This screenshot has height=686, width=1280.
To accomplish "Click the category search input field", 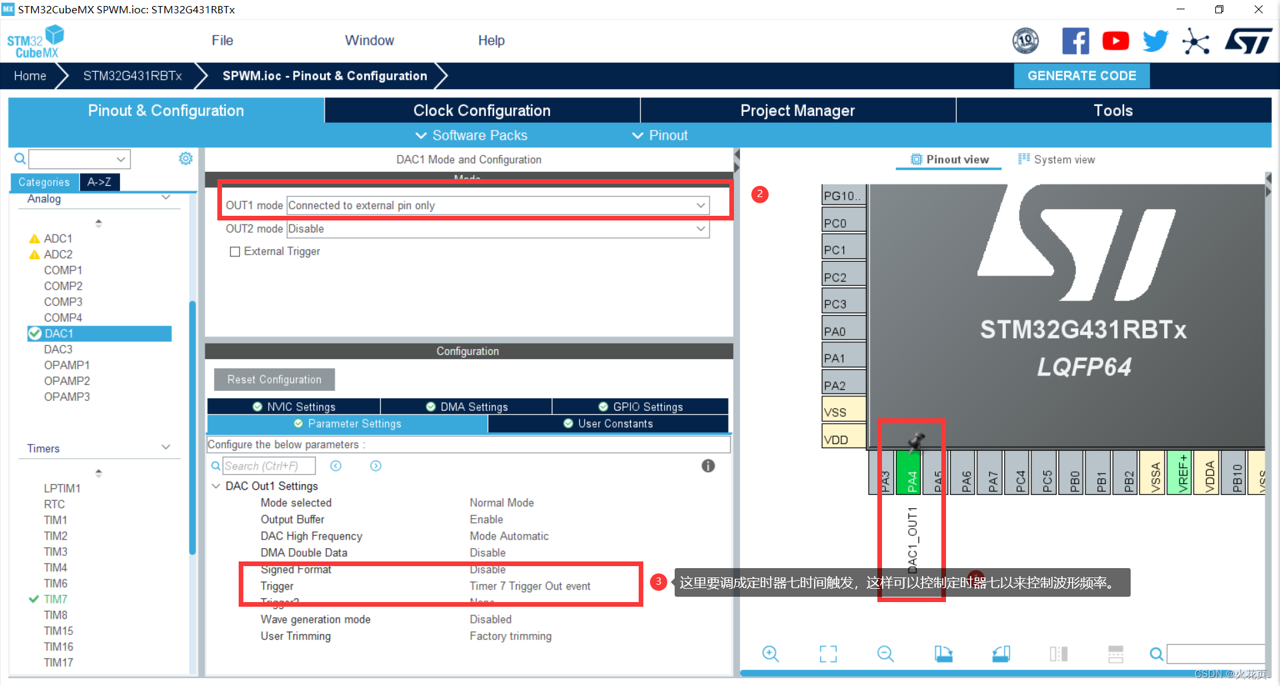I will [x=72, y=159].
